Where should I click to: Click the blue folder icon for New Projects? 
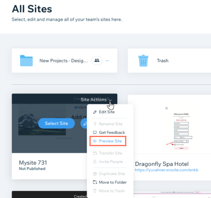[26, 61]
